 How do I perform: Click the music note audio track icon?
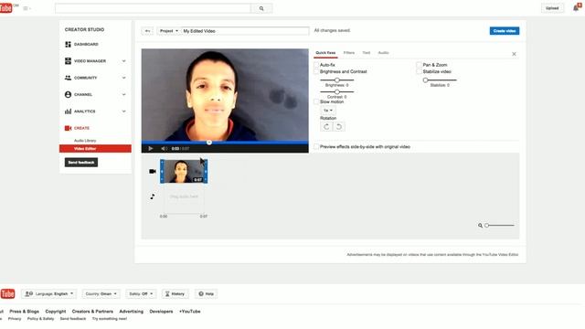[153, 196]
